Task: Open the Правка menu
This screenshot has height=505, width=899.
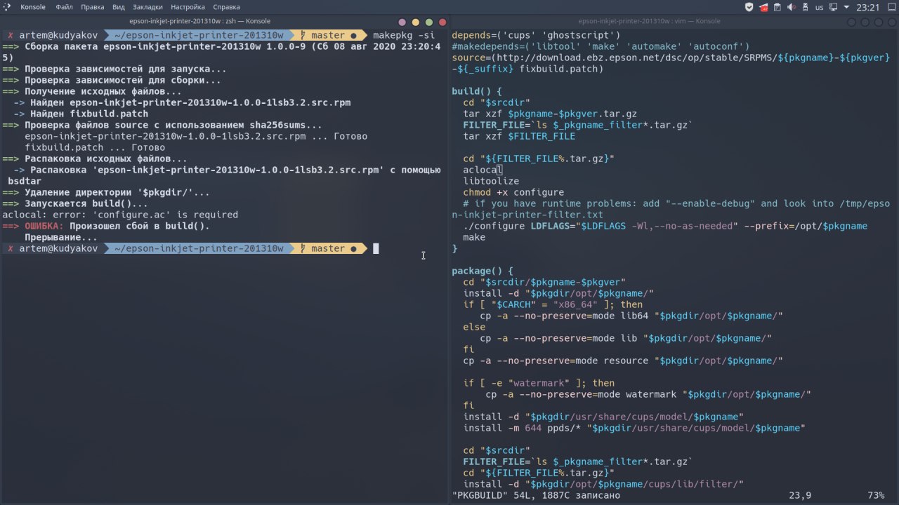Action: pos(93,7)
